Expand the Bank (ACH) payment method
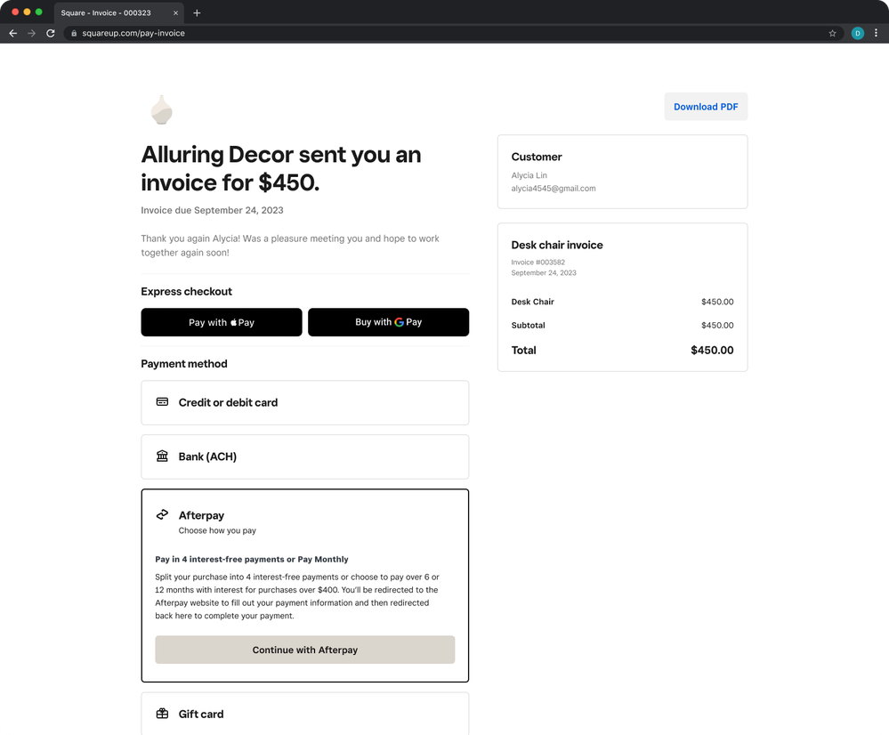The image size is (889, 735). 304,456
